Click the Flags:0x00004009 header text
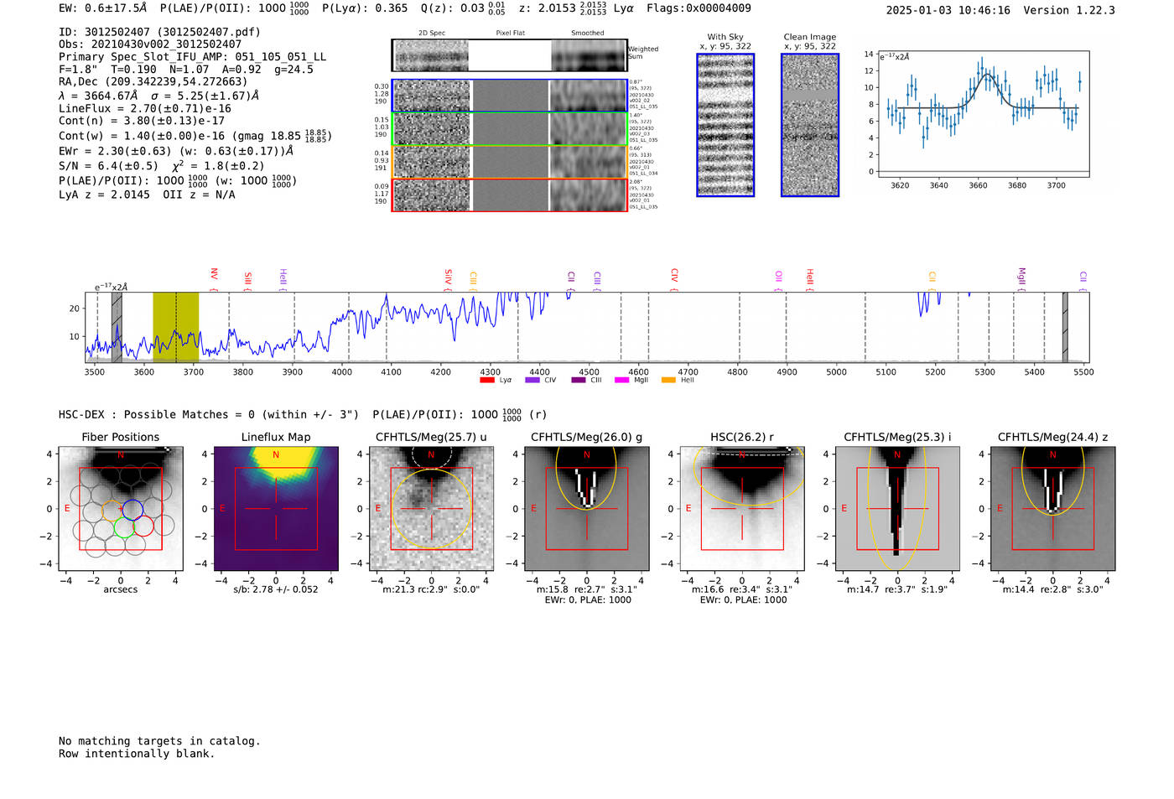The image size is (1174, 799). [x=699, y=8]
